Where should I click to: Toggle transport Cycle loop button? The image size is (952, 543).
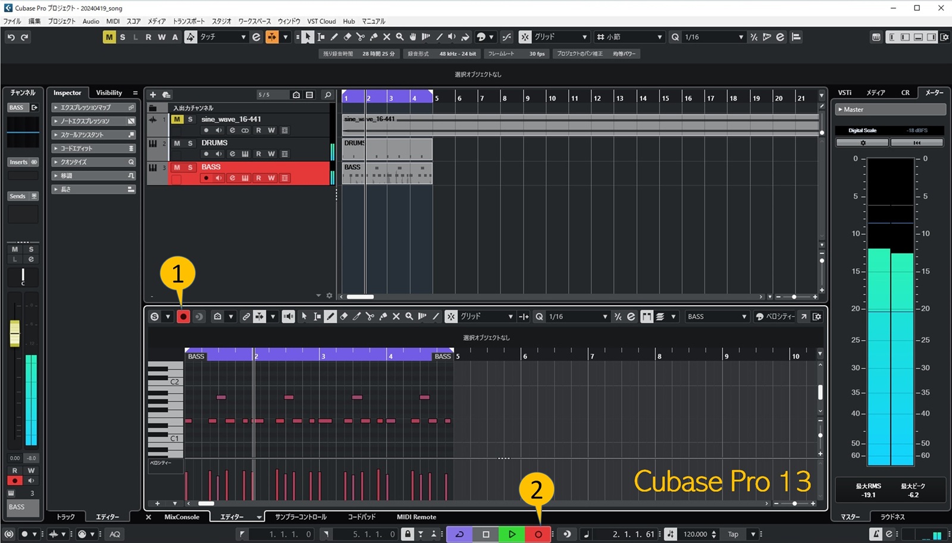pos(459,534)
